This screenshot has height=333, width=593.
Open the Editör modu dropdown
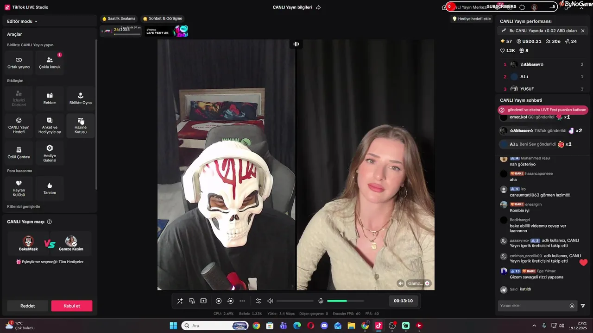(22, 21)
